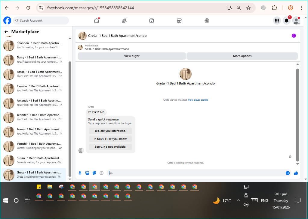The height and width of the screenshot is (219, 308).
Task: Select Greta's conversation in the list
Action: coord(34,175)
